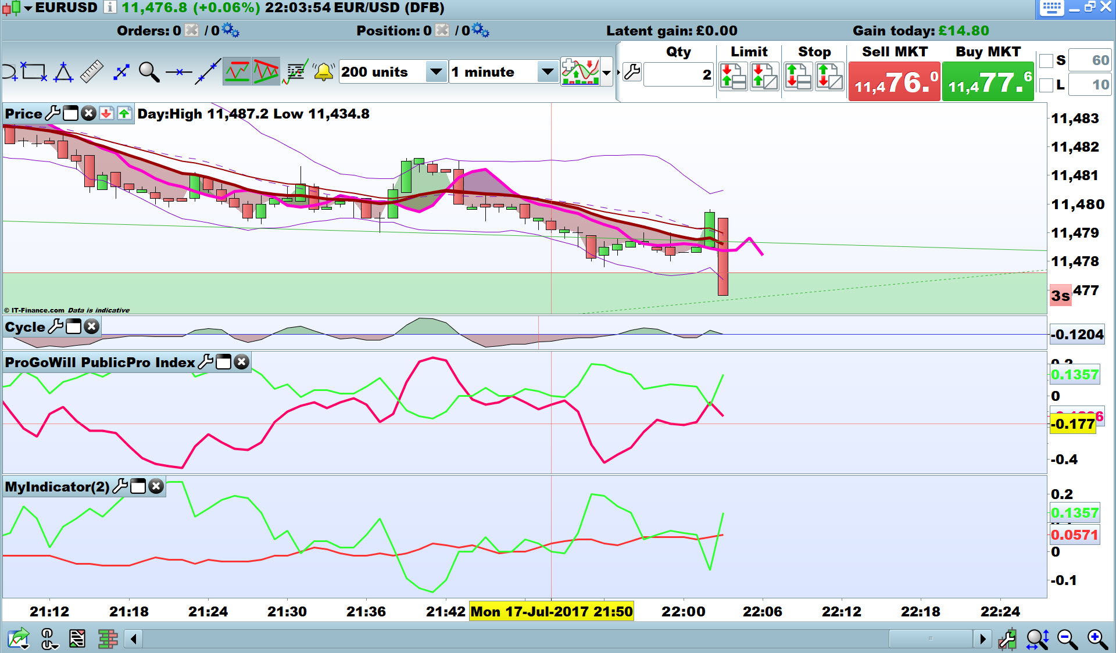The height and width of the screenshot is (653, 1116).
Task: Click the add indicator chart icon
Action: (580, 72)
